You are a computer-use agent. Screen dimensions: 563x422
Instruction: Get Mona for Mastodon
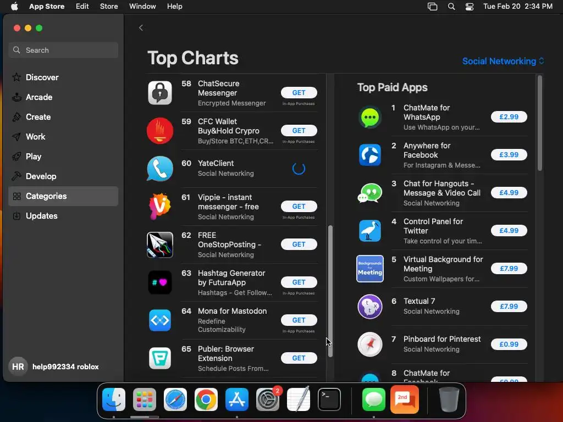pos(299,320)
